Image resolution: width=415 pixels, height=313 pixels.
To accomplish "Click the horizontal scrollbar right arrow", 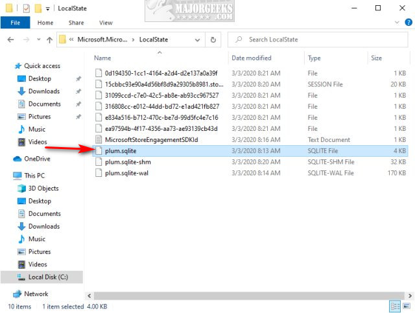I will tap(410, 296).
